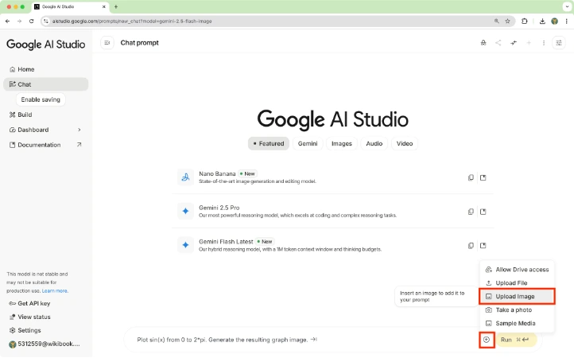Screen dimensions: 574x358
Task: Copy the Nano Banana model name
Action: pyautogui.click(x=471, y=177)
